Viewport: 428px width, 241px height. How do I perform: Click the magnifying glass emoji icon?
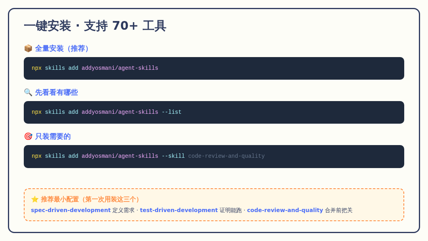click(28, 92)
